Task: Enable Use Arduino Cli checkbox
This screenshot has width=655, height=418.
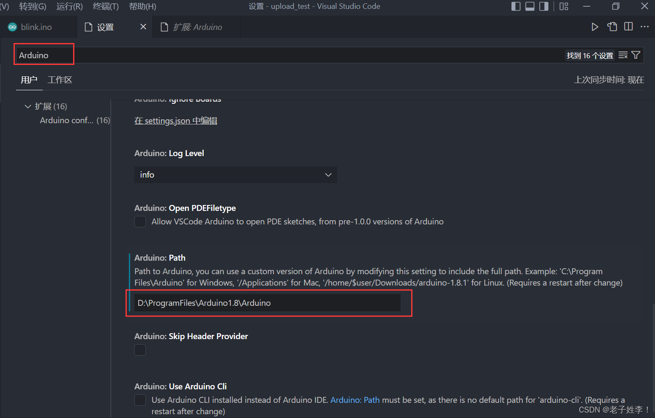Action: pyautogui.click(x=140, y=400)
